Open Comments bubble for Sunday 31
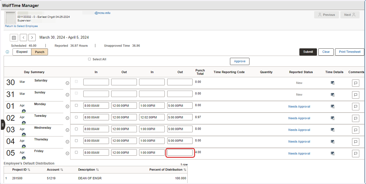This screenshot has height=184, width=366. (355, 95)
